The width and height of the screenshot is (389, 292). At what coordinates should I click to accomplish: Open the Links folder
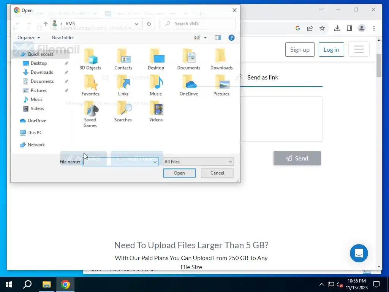(123, 86)
